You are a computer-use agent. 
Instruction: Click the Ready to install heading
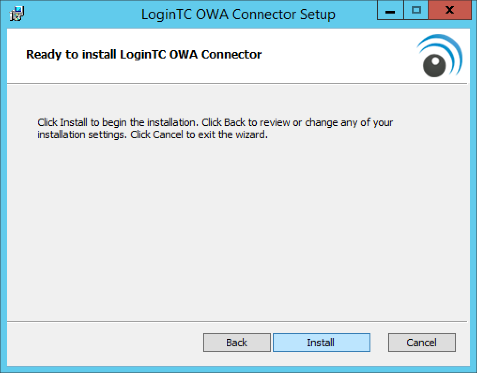tap(144, 54)
